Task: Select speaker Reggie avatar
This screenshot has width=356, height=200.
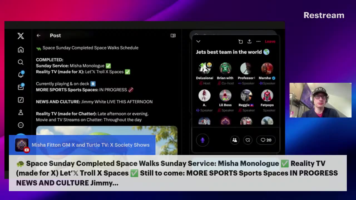Action: pos(246,95)
